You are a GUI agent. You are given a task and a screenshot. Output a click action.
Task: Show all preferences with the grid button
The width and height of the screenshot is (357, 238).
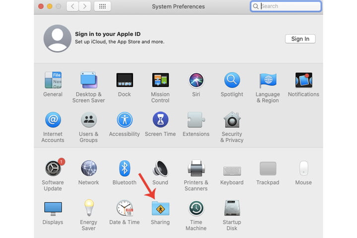tap(103, 6)
